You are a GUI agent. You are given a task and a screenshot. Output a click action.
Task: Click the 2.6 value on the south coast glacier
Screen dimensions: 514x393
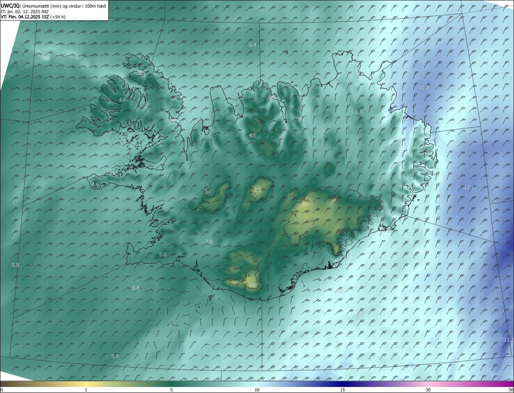pyautogui.click(x=252, y=285)
